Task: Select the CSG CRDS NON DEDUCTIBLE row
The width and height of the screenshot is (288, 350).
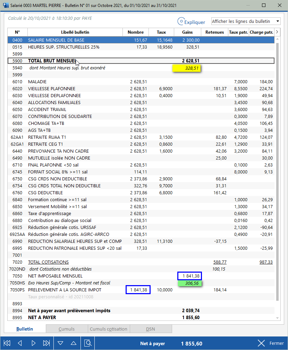Action: (141, 179)
